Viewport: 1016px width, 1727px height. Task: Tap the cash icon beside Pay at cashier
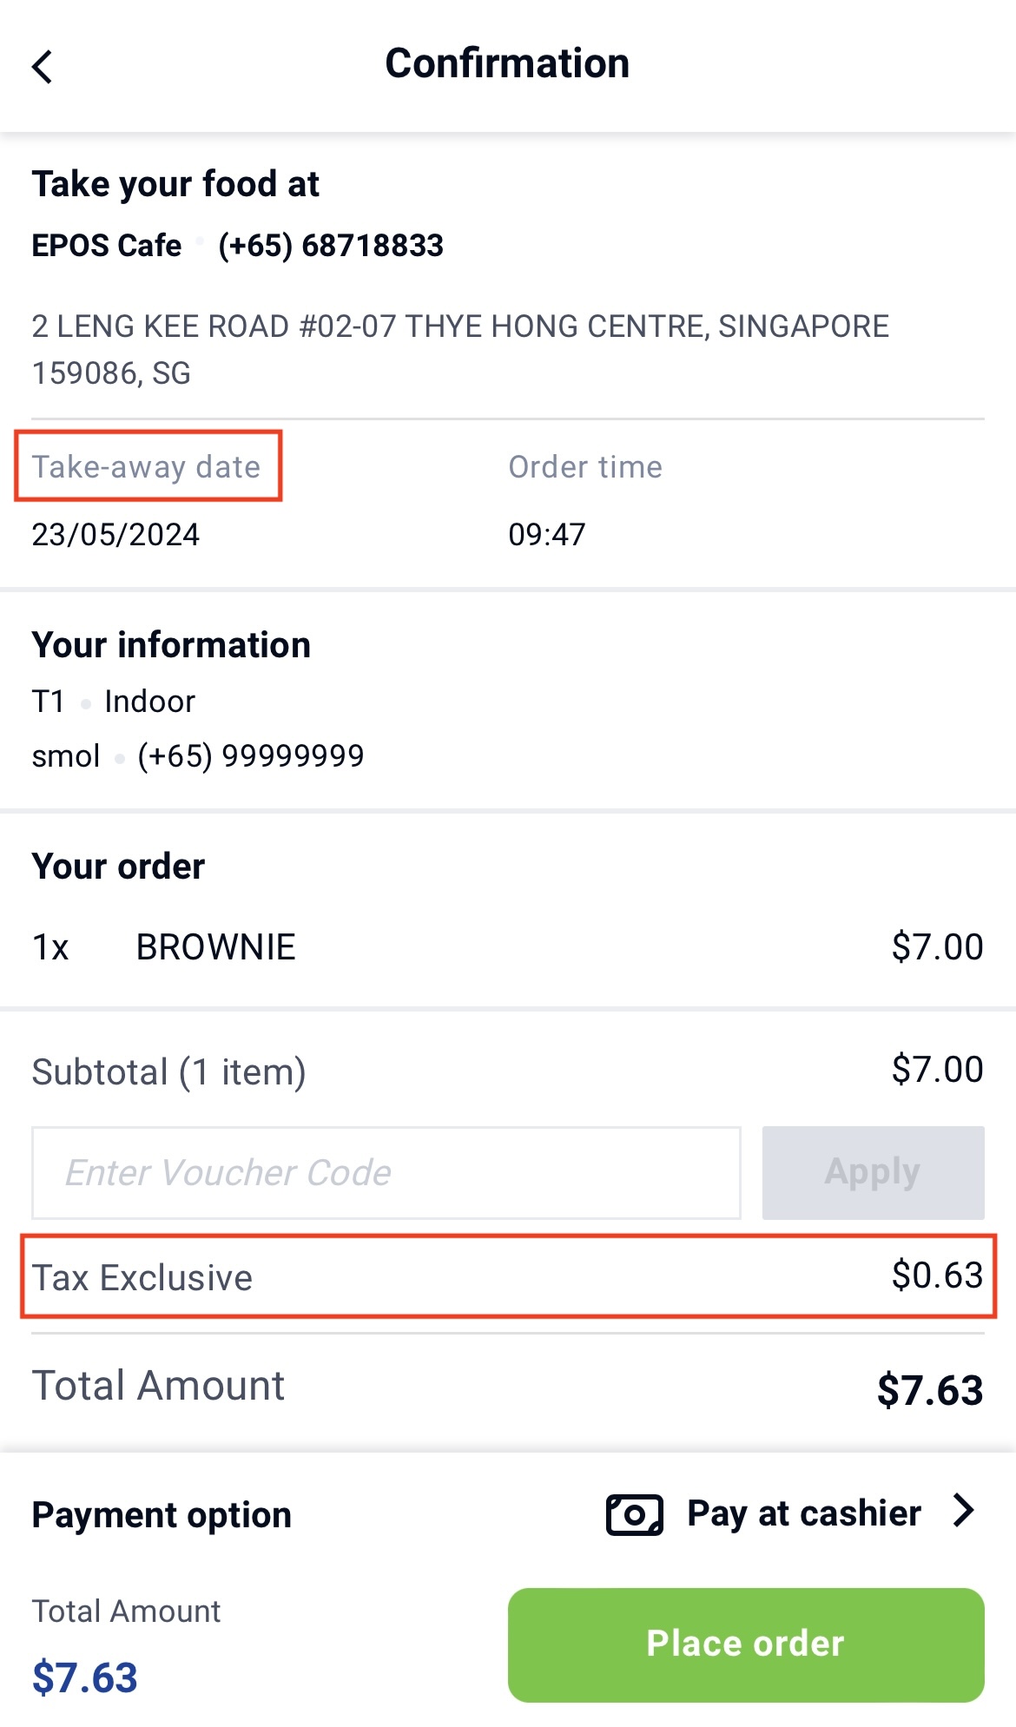[x=634, y=1515]
